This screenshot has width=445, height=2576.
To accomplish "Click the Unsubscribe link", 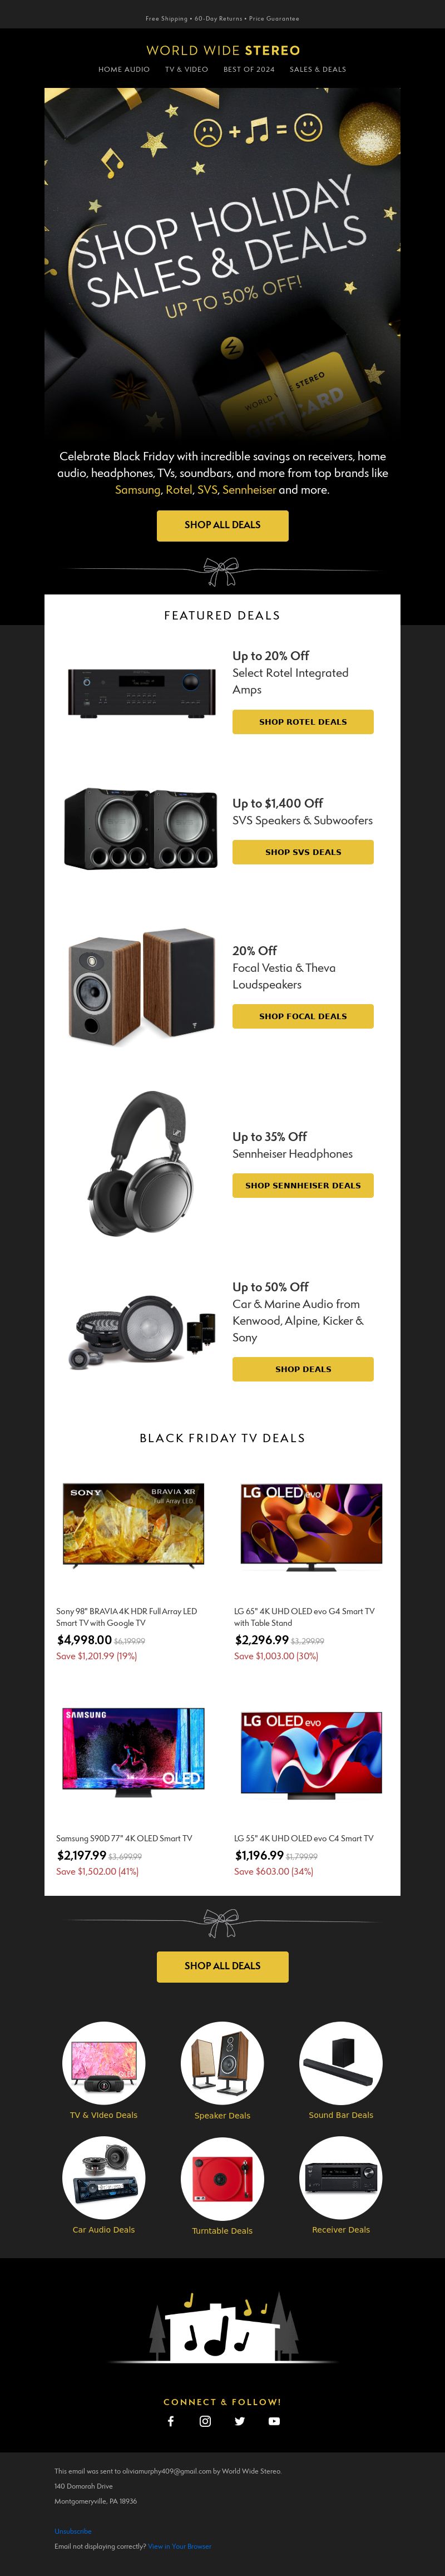I will pos(73,2531).
